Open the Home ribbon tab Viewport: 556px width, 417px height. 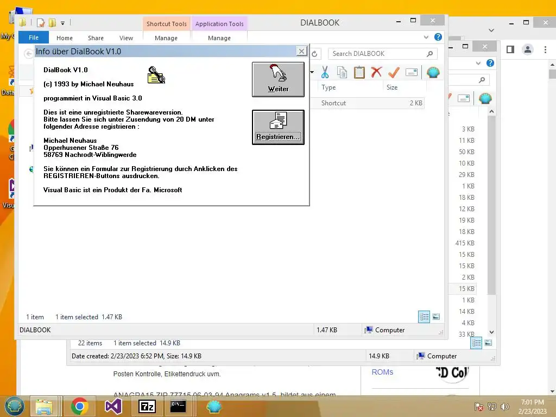65,38
